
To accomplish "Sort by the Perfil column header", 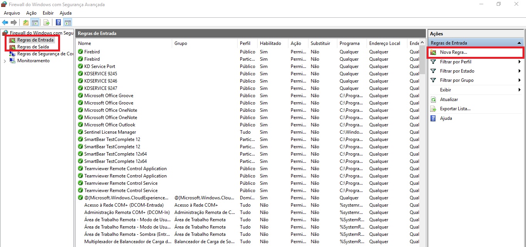I will pyautogui.click(x=248, y=43).
